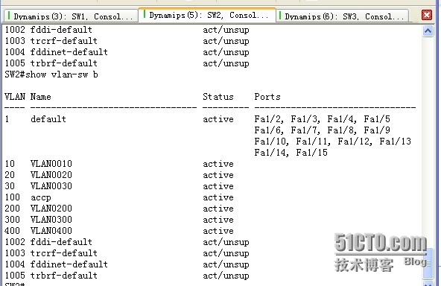Viewport: 441px width, 286px height.
Task: Click the green status icon on SW2 tab
Action: [145, 14]
